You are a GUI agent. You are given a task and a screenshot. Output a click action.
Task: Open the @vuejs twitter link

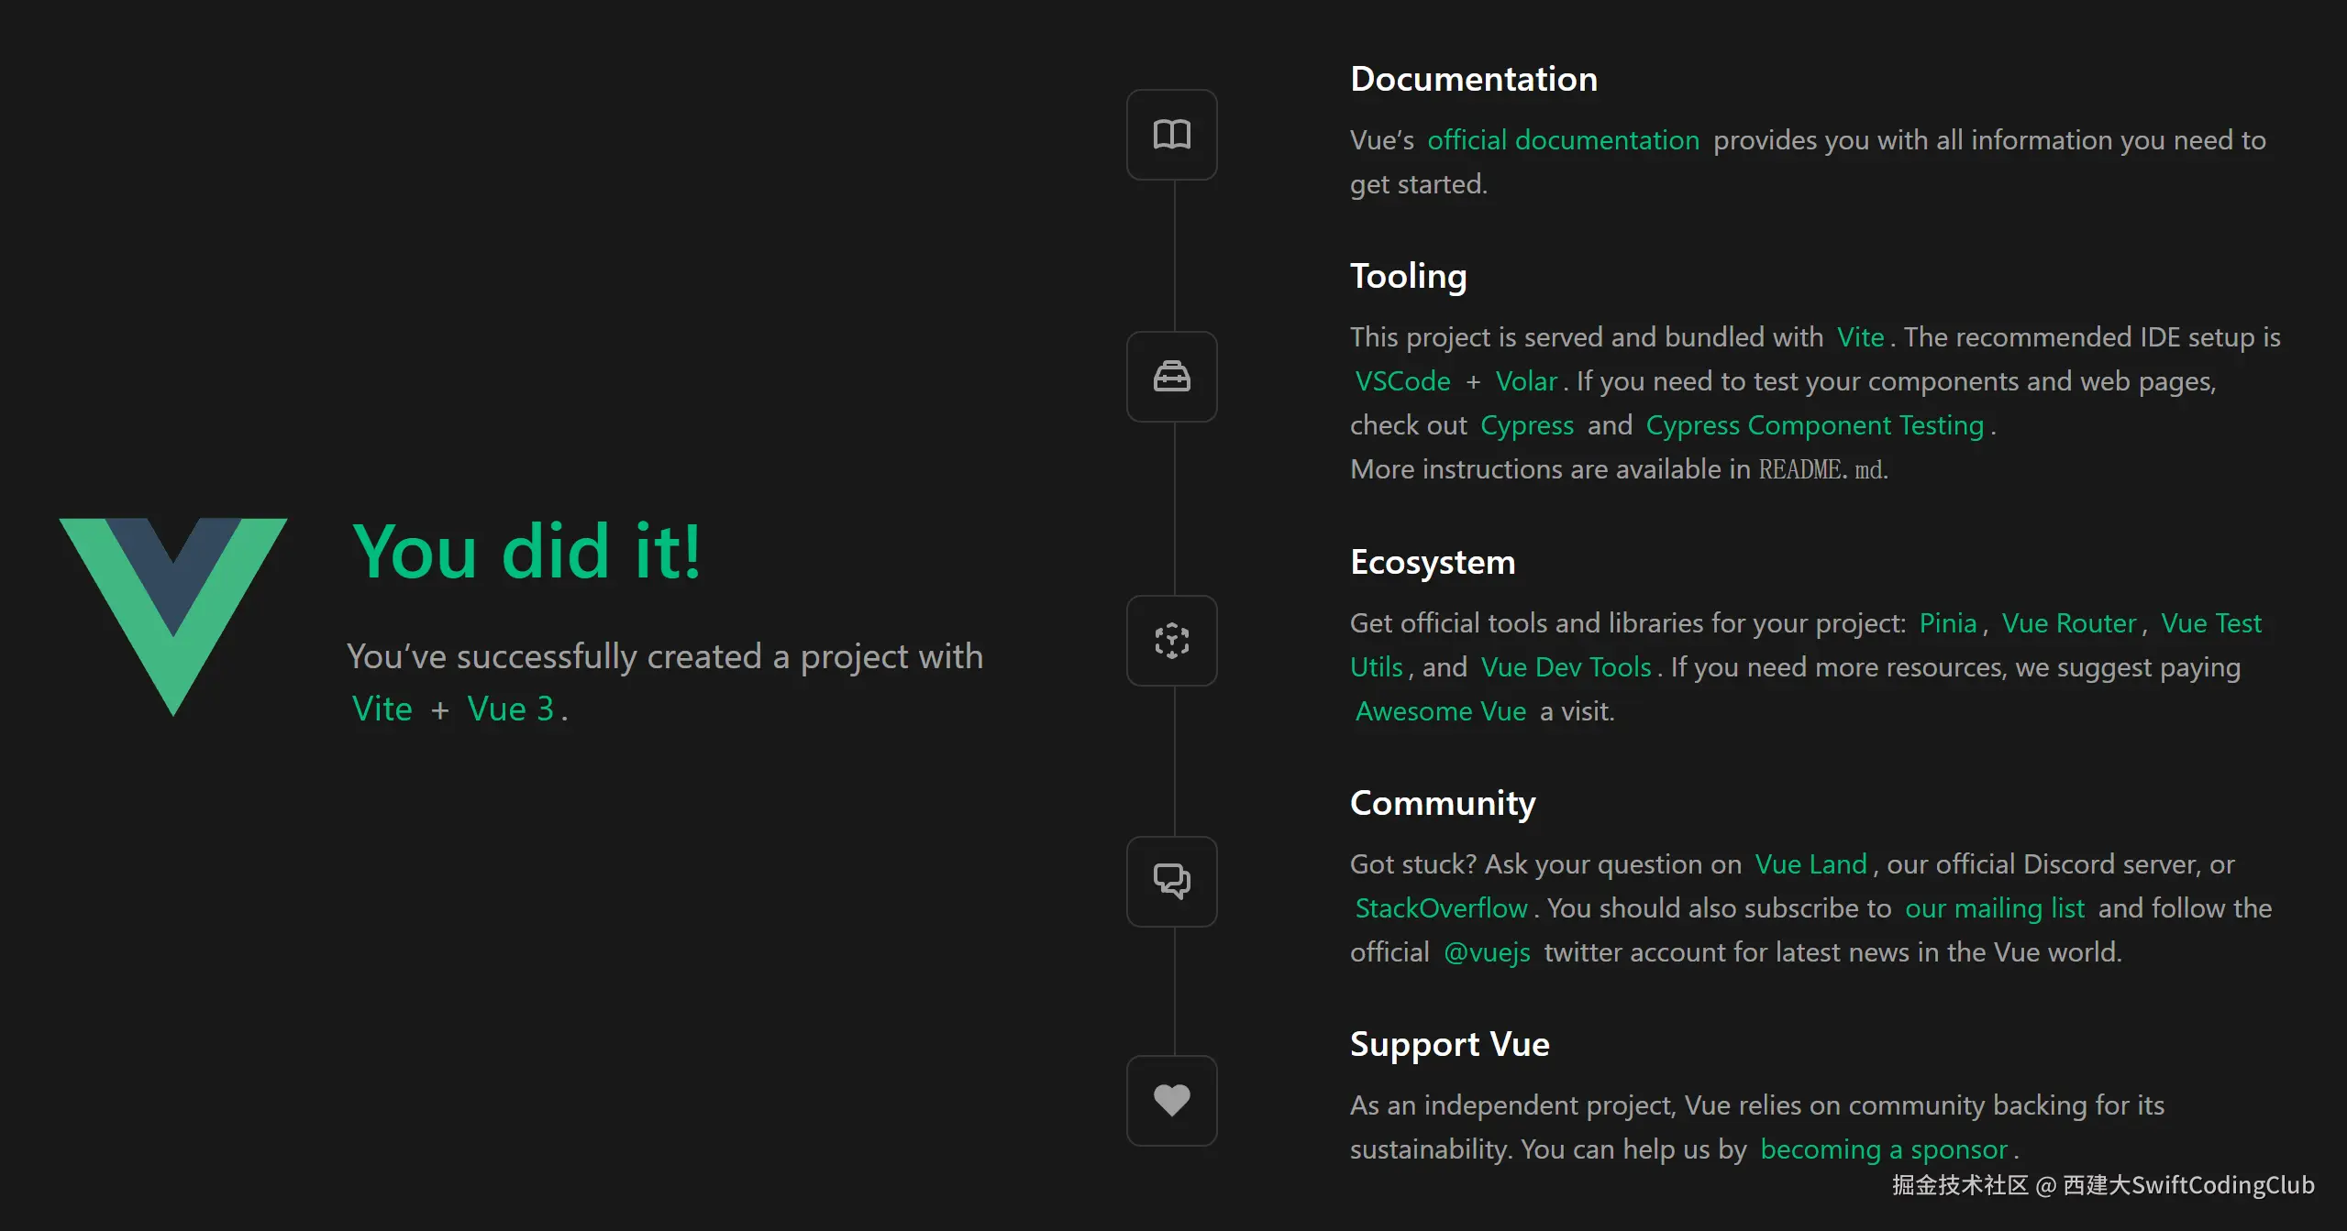1487,952
